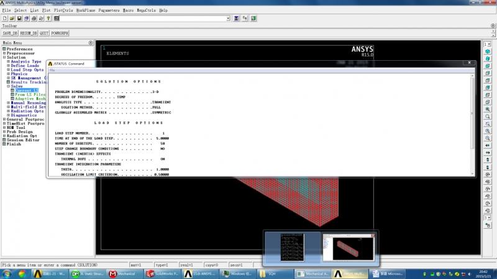497x279 pixels.
Task: Click the QUIT toolbar button
Action: [43, 33]
